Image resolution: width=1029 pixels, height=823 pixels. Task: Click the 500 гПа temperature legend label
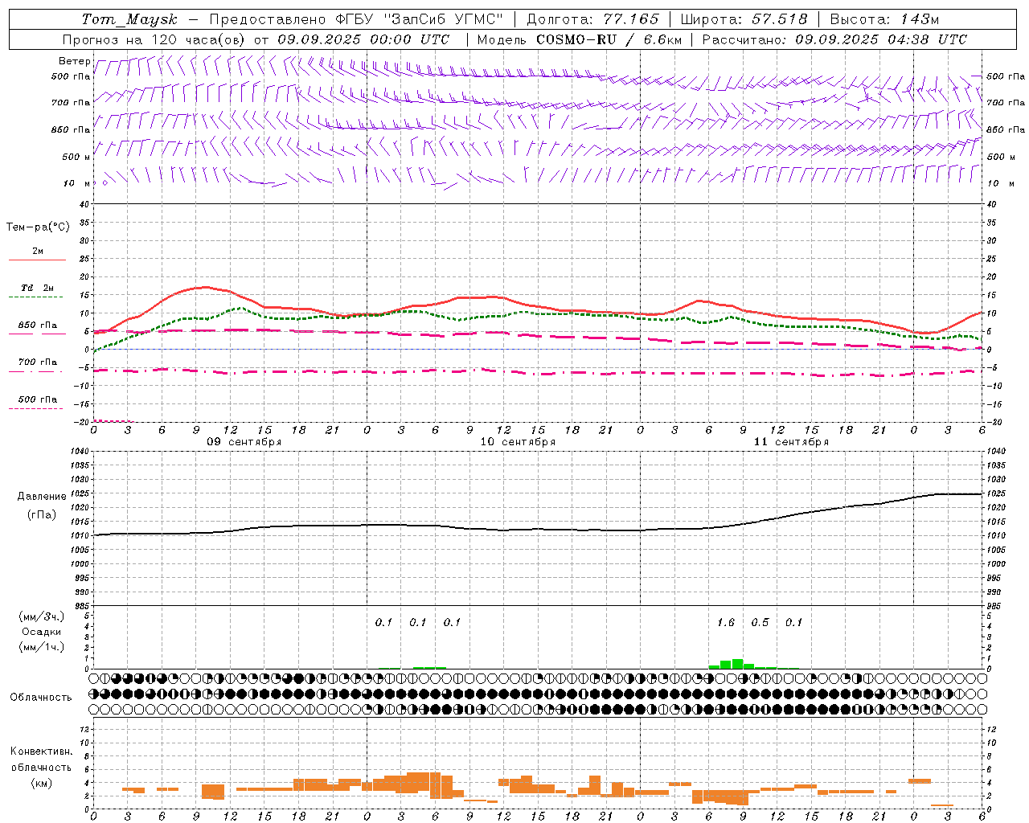[x=38, y=399]
